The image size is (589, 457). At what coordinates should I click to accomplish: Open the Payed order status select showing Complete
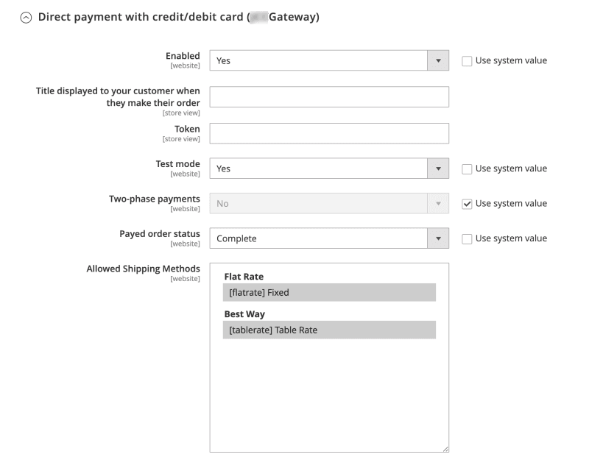click(318, 238)
